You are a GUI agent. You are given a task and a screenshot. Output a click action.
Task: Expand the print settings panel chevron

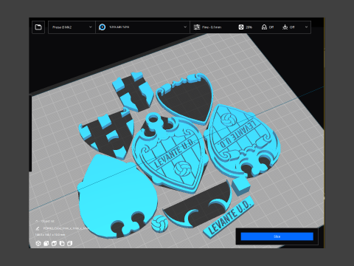click(306, 27)
